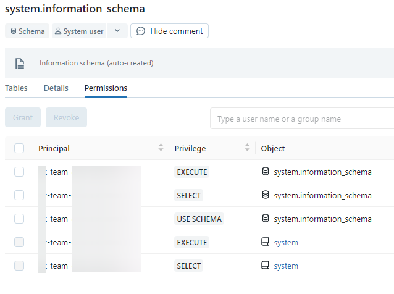Click the person icon in System user badge
394x294 pixels.
pyautogui.click(x=58, y=31)
